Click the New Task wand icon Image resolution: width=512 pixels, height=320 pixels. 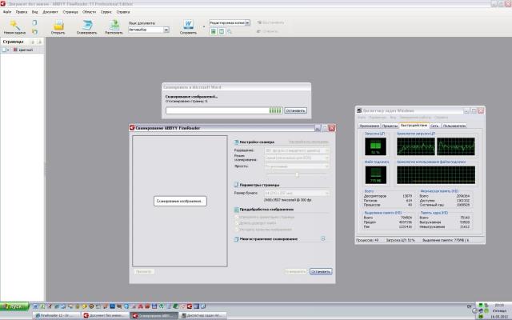coord(14,25)
